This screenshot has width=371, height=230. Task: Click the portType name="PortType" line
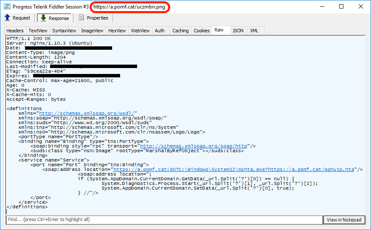(x=58, y=136)
